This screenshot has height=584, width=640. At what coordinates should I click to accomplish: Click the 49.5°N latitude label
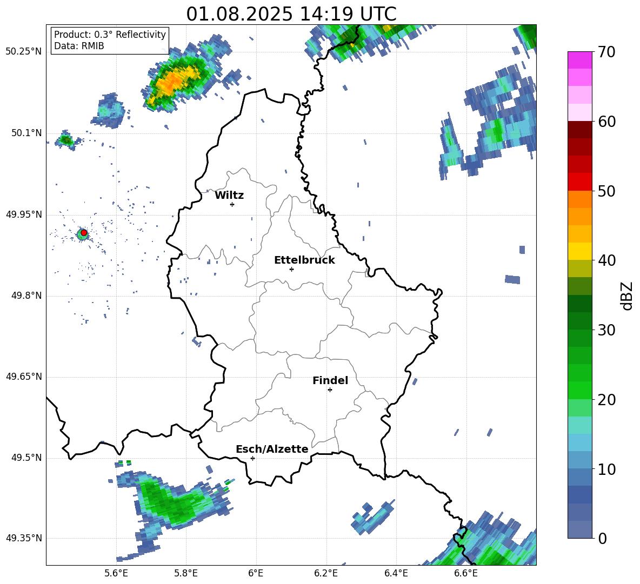coord(27,458)
